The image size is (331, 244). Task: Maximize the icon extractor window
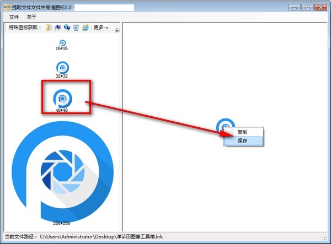tap(307, 8)
